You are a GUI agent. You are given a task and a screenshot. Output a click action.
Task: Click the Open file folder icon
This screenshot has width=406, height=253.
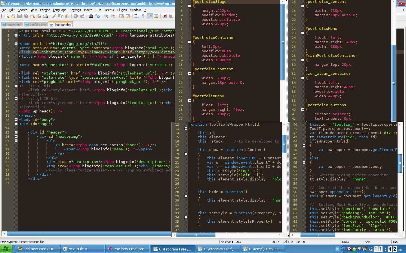click(x=13, y=16)
